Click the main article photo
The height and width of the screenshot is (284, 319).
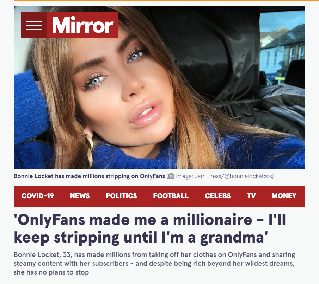pos(159,88)
